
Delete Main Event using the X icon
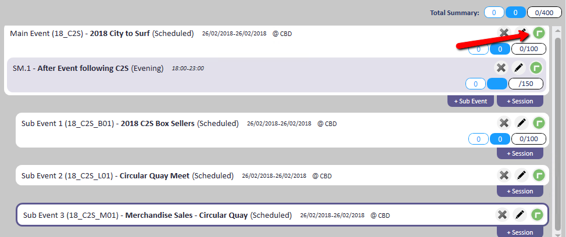coord(504,33)
